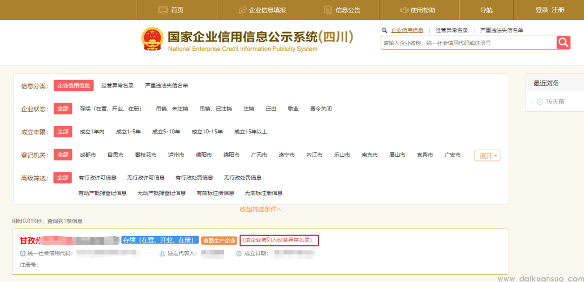
Task: Filter by 成立1年内
Action: [x=91, y=131]
